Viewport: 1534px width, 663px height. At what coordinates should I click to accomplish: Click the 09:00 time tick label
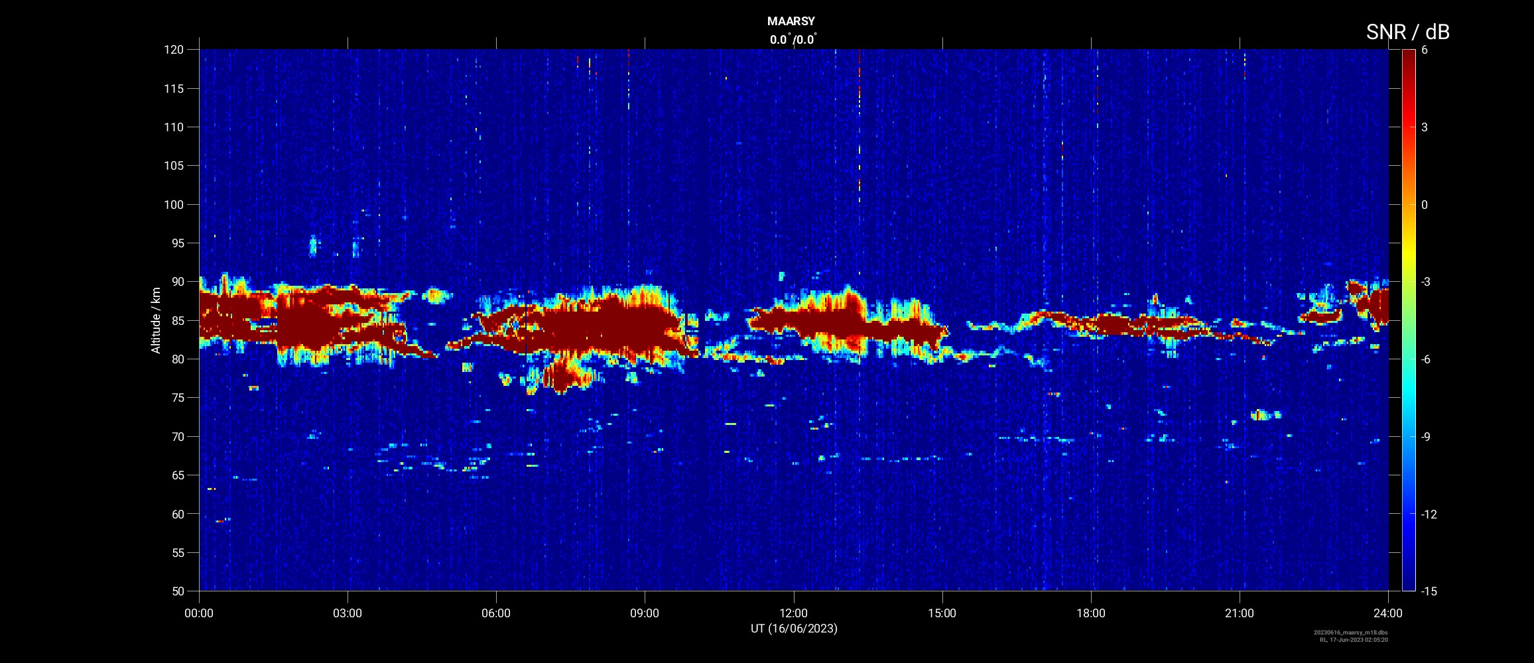645,613
